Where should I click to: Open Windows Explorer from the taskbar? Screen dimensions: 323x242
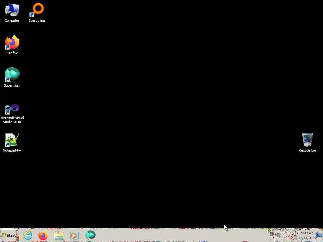pyautogui.click(x=59, y=236)
